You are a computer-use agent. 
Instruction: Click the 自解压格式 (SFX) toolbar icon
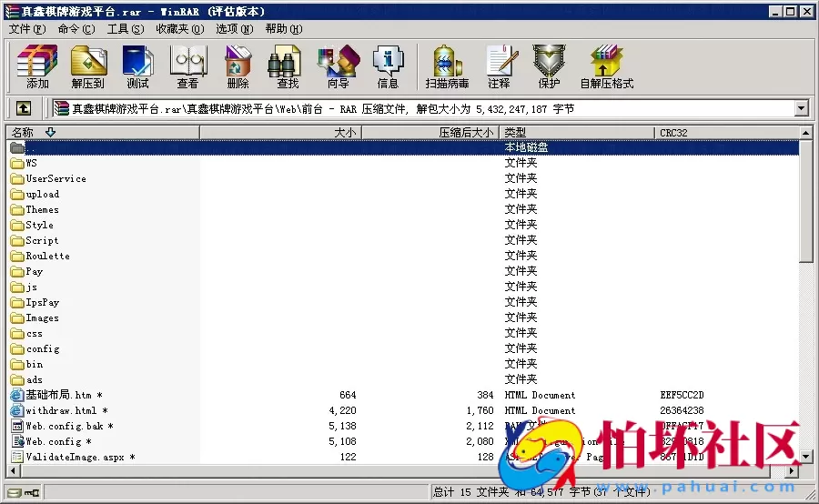(606, 66)
